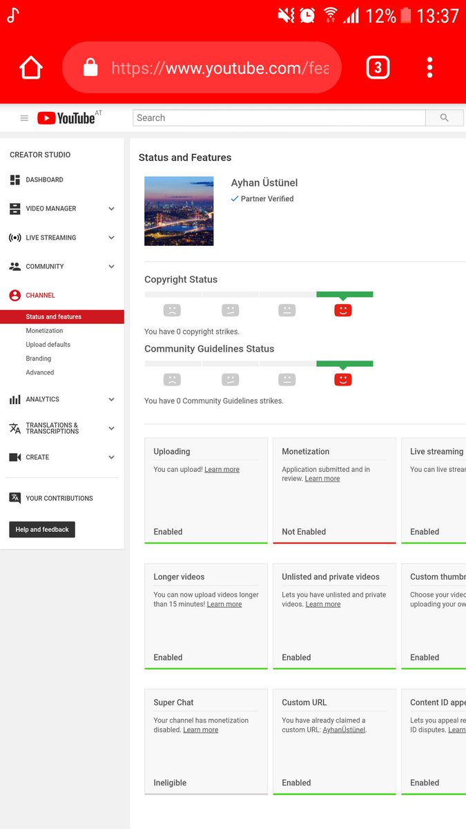
Task: Click the Translations & Transcriptions icon
Action: (15, 428)
